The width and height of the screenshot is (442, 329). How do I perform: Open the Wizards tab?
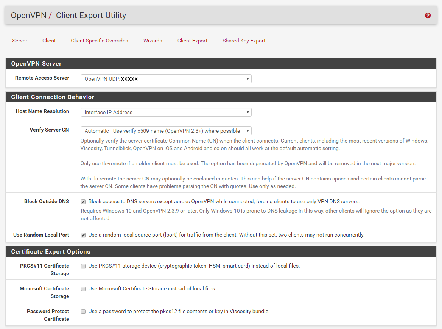pyautogui.click(x=153, y=41)
